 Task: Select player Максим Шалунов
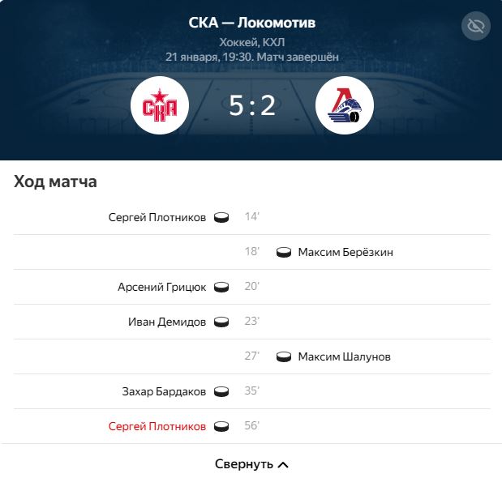[x=344, y=356]
